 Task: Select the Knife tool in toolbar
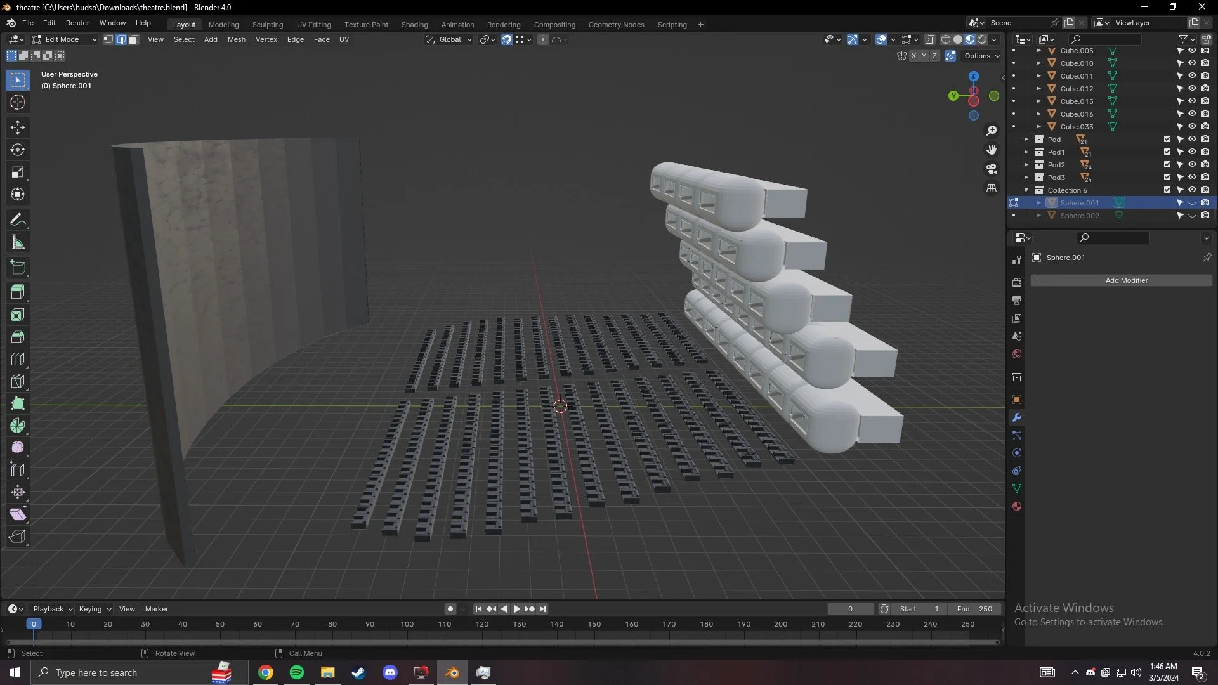click(18, 381)
